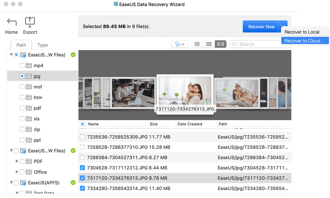Switch to list view icon
This screenshot has width=330, height=198.
[197, 44]
